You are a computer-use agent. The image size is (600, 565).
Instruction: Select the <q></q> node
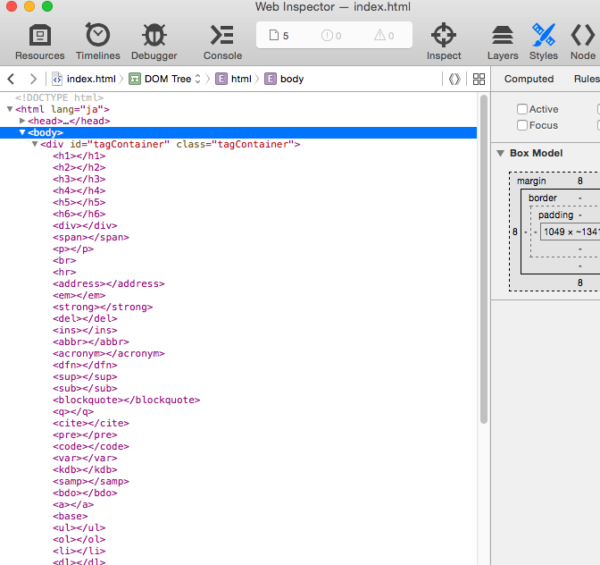click(73, 411)
